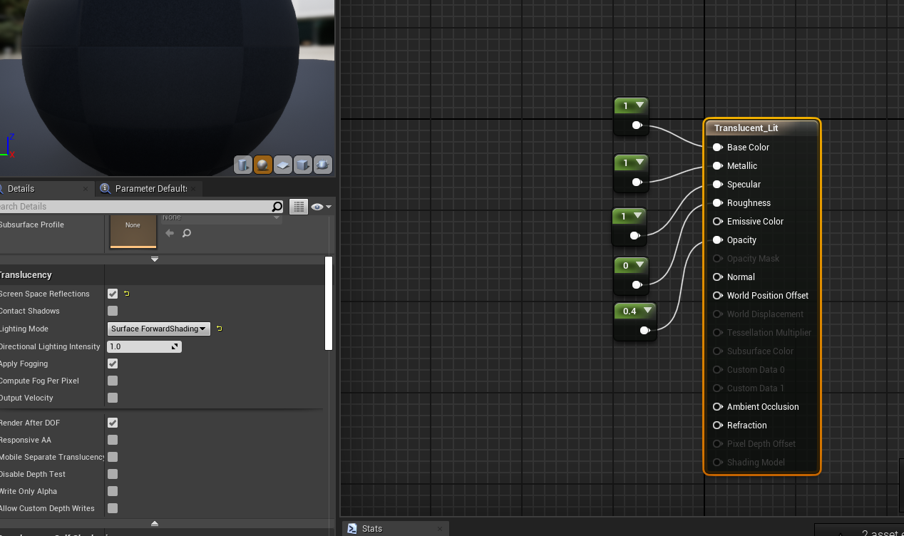Open the Lighting Mode dropdown

(x=158, y=329)
